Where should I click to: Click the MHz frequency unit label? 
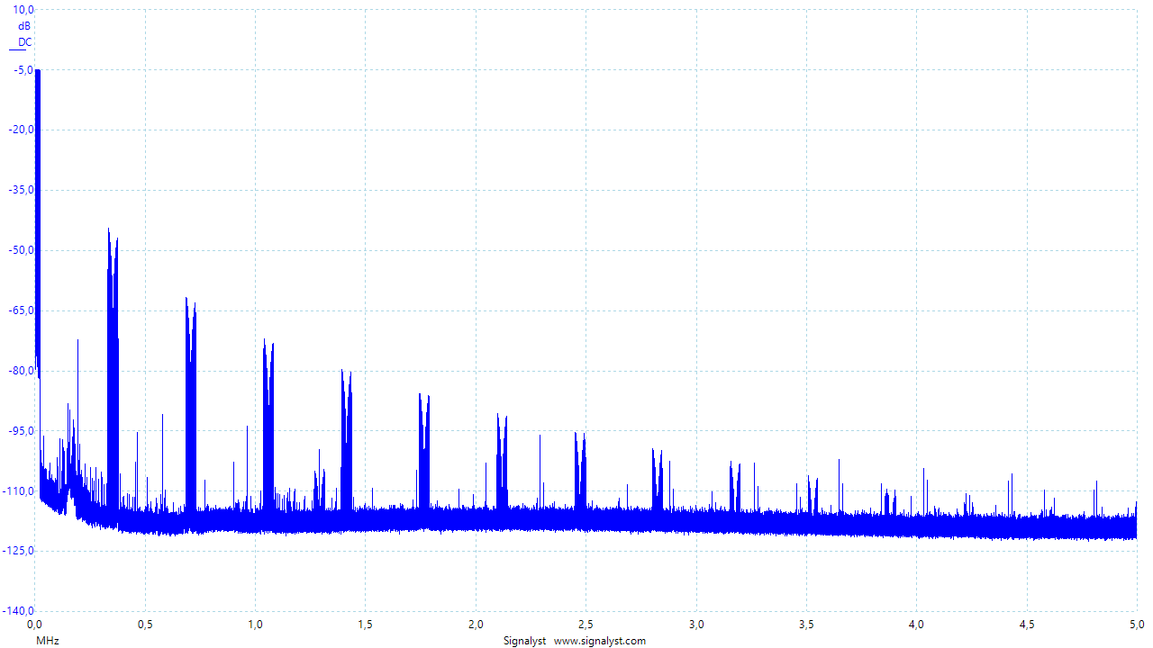click(x=47, y=640)
